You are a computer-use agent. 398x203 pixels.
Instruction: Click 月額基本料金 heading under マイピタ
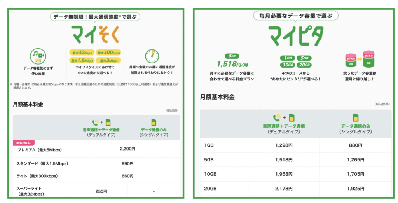(x=217, y=97)
